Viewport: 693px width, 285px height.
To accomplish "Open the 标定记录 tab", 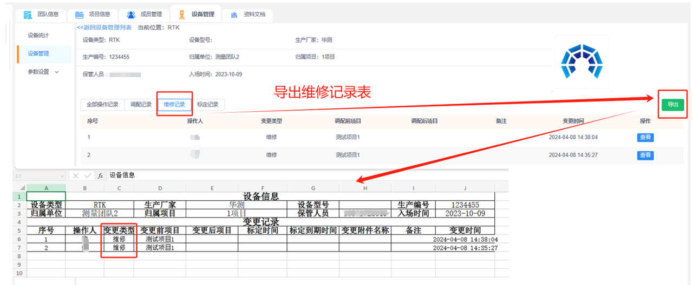I will [x=208, y=105].
